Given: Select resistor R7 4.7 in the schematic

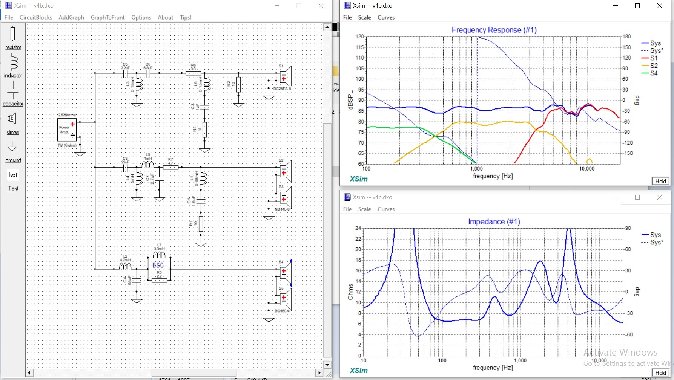Looking at the screenshot, I should coord(170,167).
